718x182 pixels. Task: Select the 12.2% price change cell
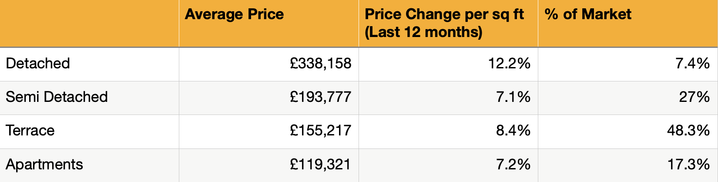click(x=509, y=64)
